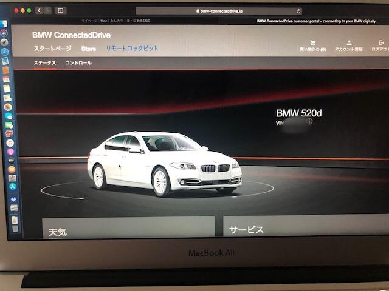389x291 pixels.
Task: Open orange Books icon in dock
Action: pos(11,169)
